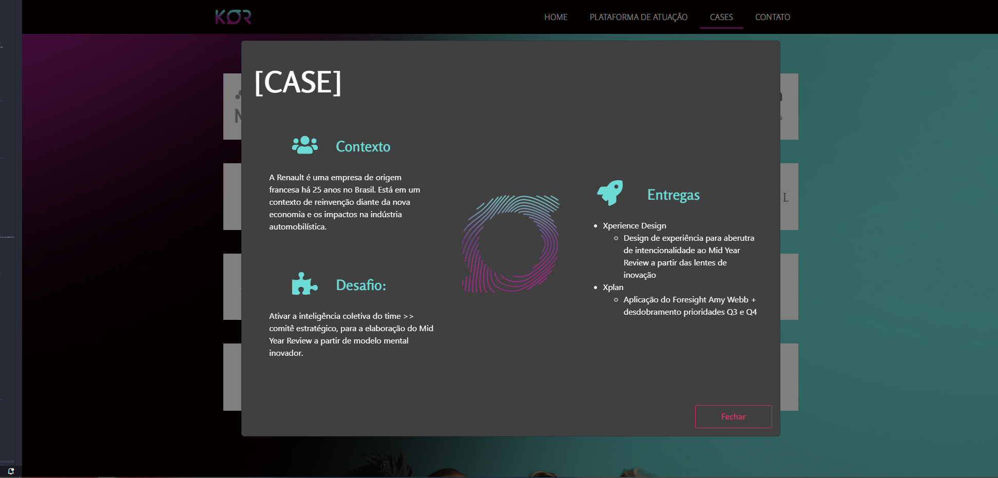Select the CASES navigation tab
Image resolution: width=998 pixels, height=478 pixels.
coord(721,17)
